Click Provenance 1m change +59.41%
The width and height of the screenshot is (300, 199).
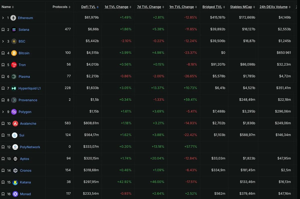(190, 100)
